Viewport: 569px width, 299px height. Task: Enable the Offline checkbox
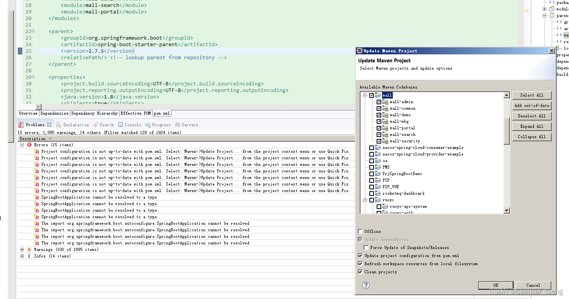360,231
